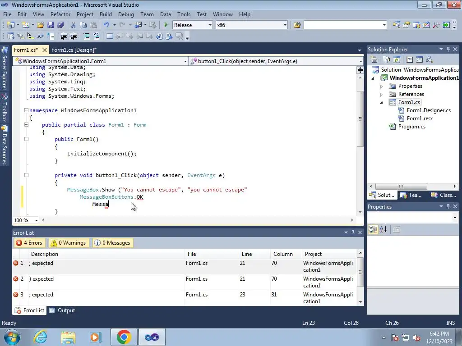Click the Add New Item icon
The width and height of the screenshot is (462, 346).
point(26,25)
